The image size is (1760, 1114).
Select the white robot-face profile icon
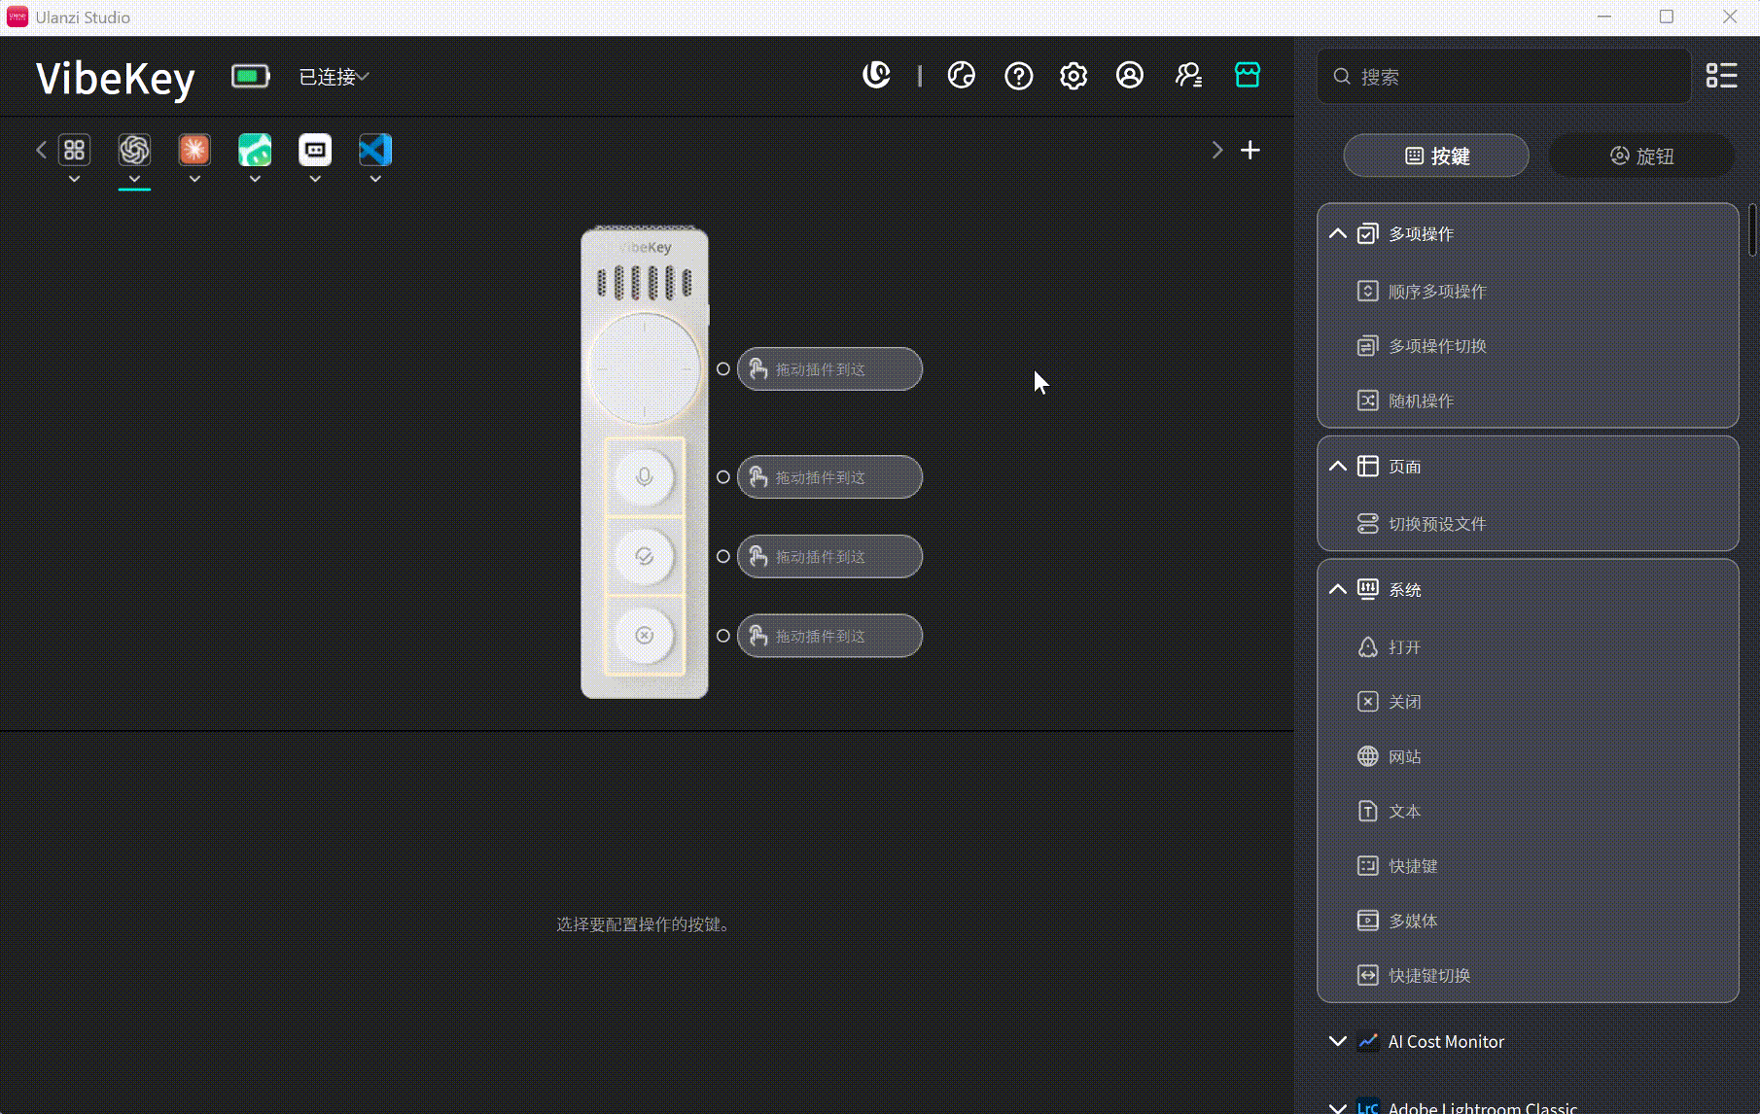coord(315,150)
